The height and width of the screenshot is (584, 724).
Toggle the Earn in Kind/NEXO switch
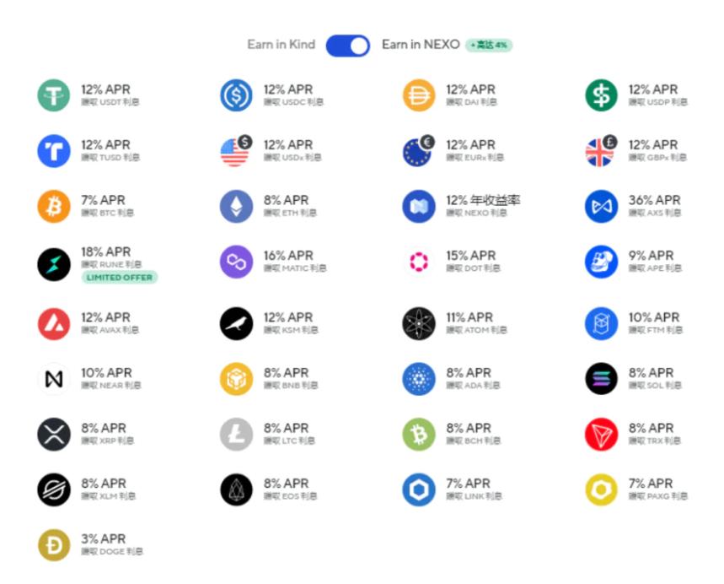[347, 46]
